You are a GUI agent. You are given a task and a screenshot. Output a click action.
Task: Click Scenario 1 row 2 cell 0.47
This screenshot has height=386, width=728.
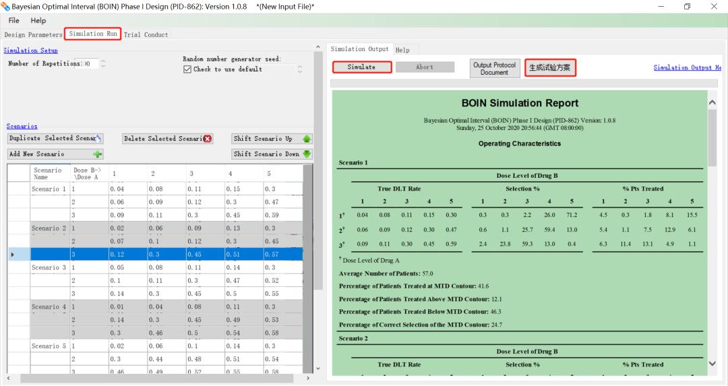coord(282,202)
